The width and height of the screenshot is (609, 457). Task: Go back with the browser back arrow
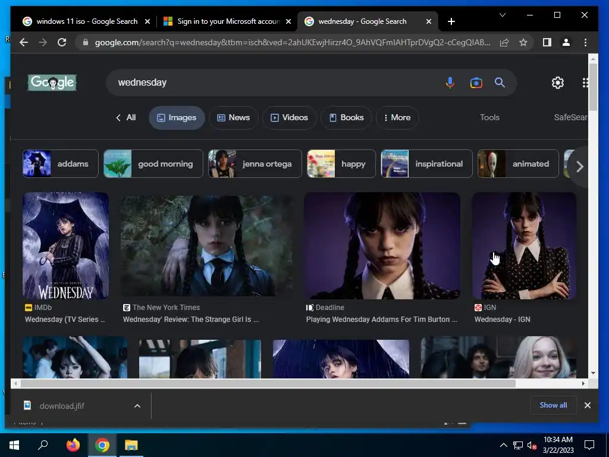pos(24,42)
